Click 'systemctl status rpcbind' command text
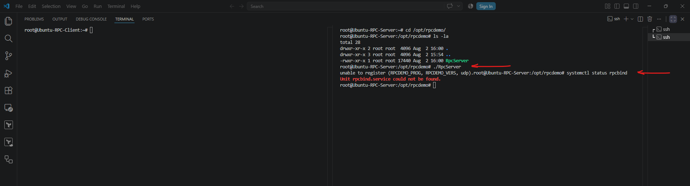 coord(597,73)
